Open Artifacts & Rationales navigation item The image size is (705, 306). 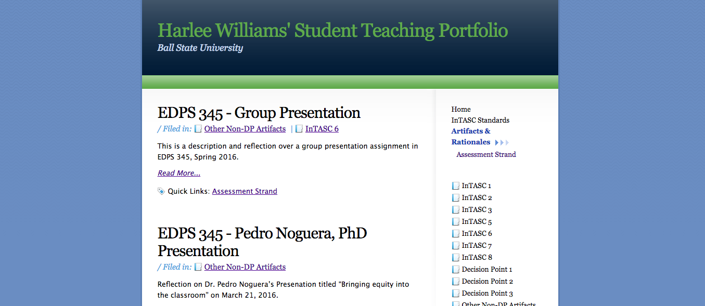(471, 136)
